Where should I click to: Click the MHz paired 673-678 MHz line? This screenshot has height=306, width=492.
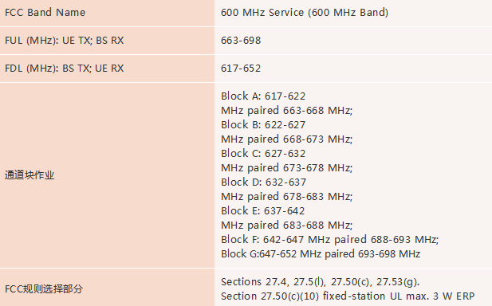tap(286, 167)
